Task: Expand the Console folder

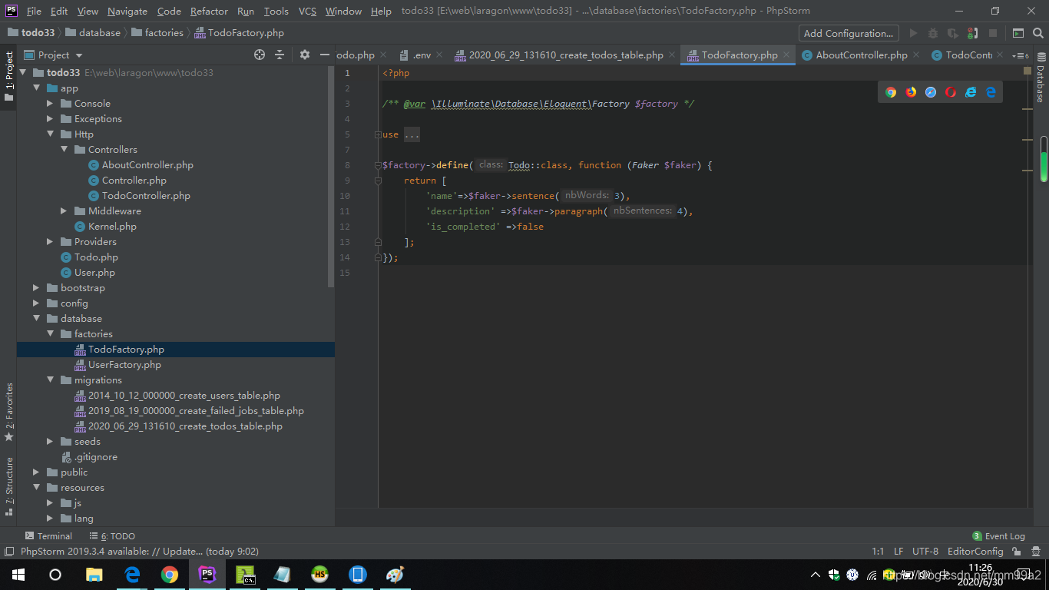Action: (x=50, y=104)
